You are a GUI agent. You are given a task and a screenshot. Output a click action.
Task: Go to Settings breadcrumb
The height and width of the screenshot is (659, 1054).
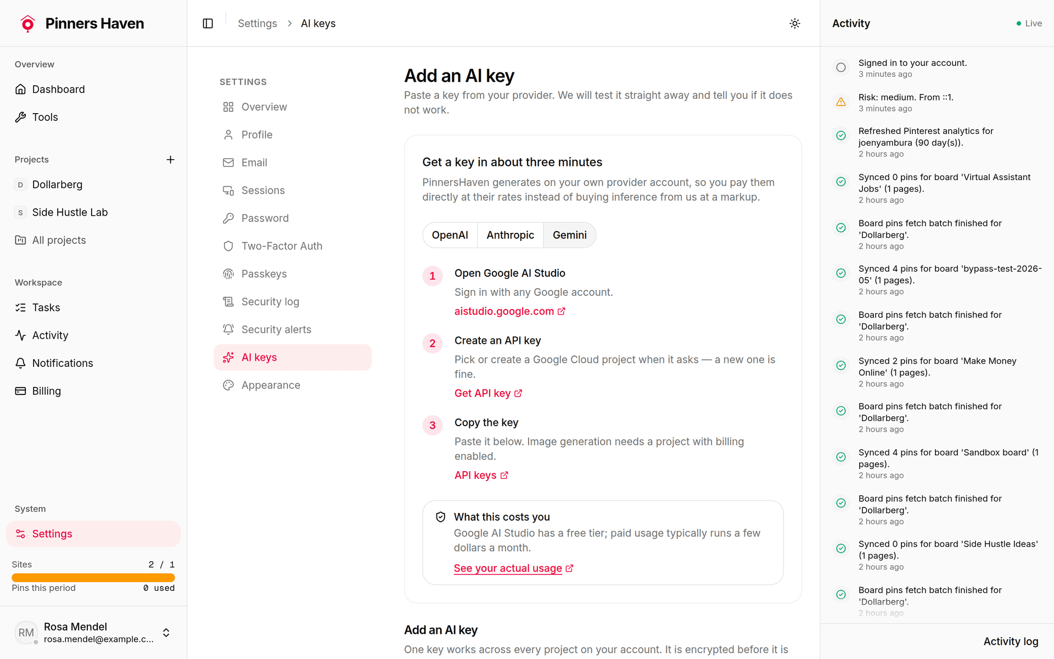(x=257, y=24)
